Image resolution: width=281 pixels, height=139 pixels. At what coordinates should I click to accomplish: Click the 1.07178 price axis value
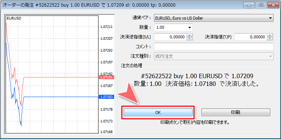coord(107,110)
